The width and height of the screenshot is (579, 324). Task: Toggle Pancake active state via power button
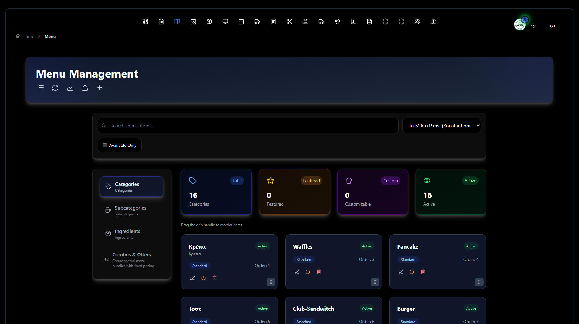click(412, 272)
